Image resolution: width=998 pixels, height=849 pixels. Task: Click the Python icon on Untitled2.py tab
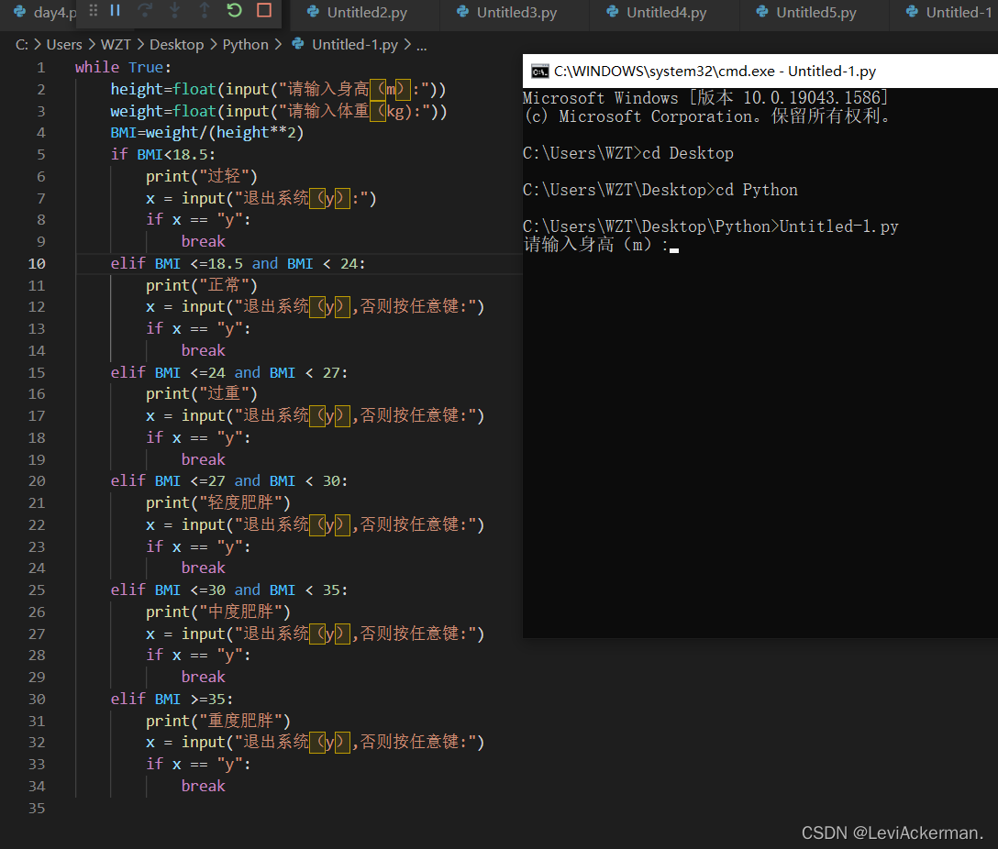click(x=313, y=11)
